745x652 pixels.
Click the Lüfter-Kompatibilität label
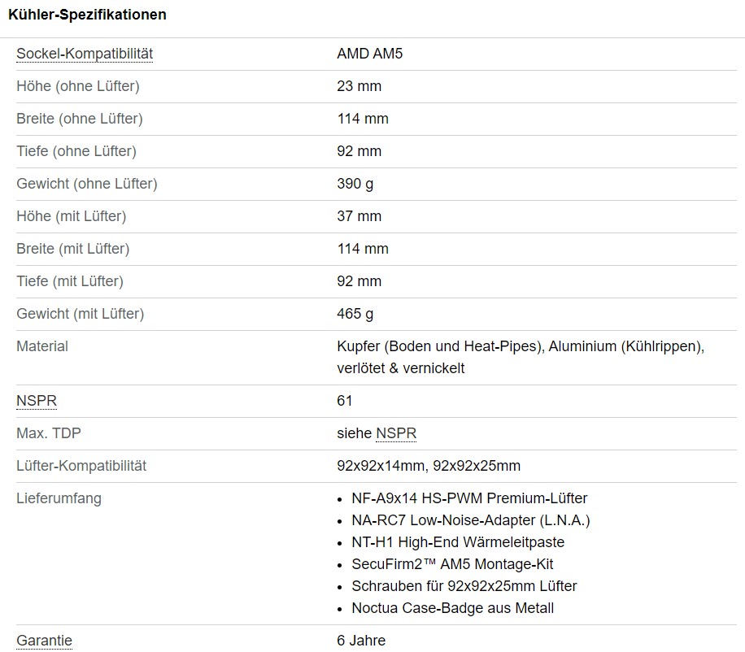pyautogui.click(x=81, y=466)
